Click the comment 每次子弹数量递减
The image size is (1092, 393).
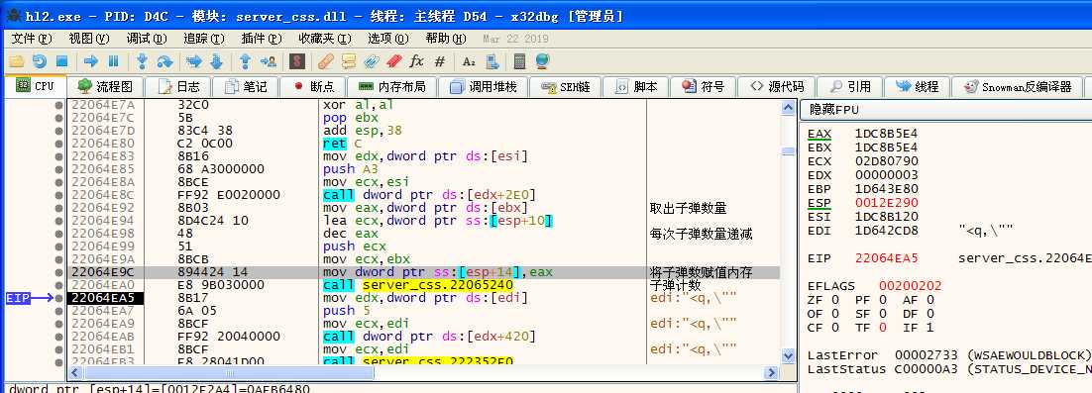coord(701,234)
